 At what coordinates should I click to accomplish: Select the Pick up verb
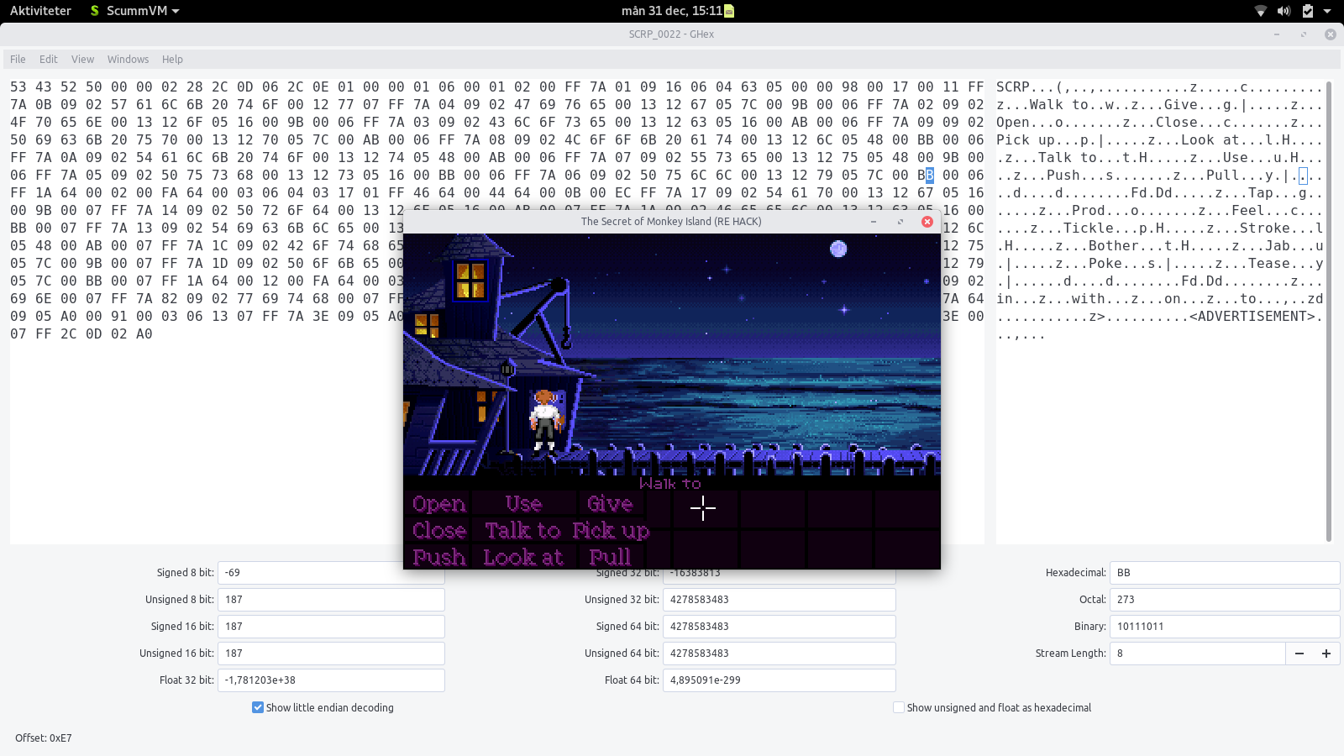611,531
